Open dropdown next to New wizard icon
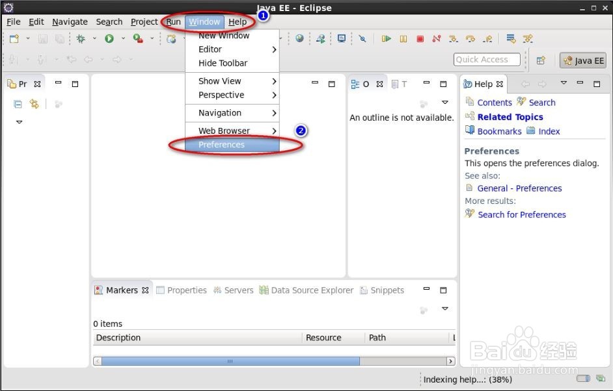The image size is (613, 391). [28, 38]
